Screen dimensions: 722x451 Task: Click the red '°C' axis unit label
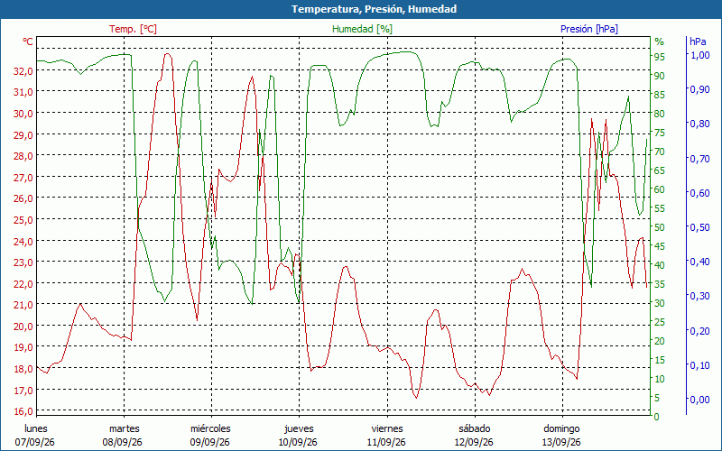(28, 41)
